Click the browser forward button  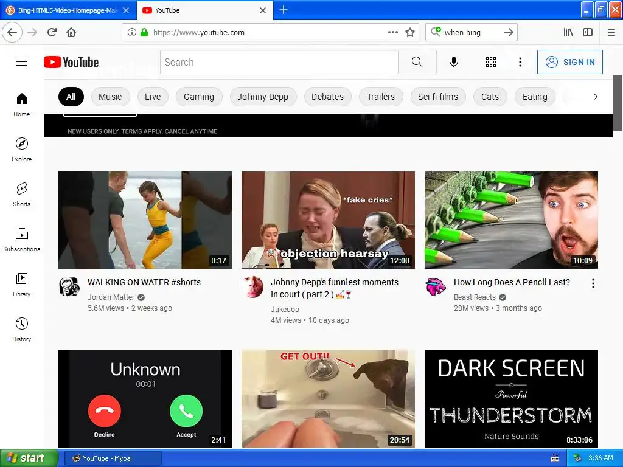[x=33, y=33]
